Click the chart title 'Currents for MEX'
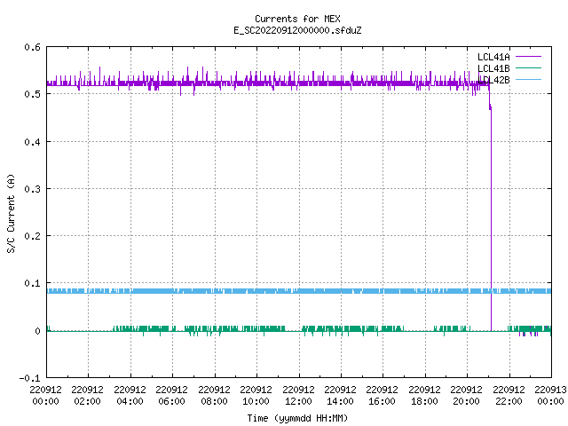 297,19
